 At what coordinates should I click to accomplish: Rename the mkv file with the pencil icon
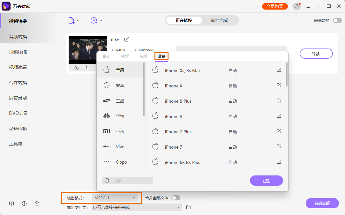[126, 39]
